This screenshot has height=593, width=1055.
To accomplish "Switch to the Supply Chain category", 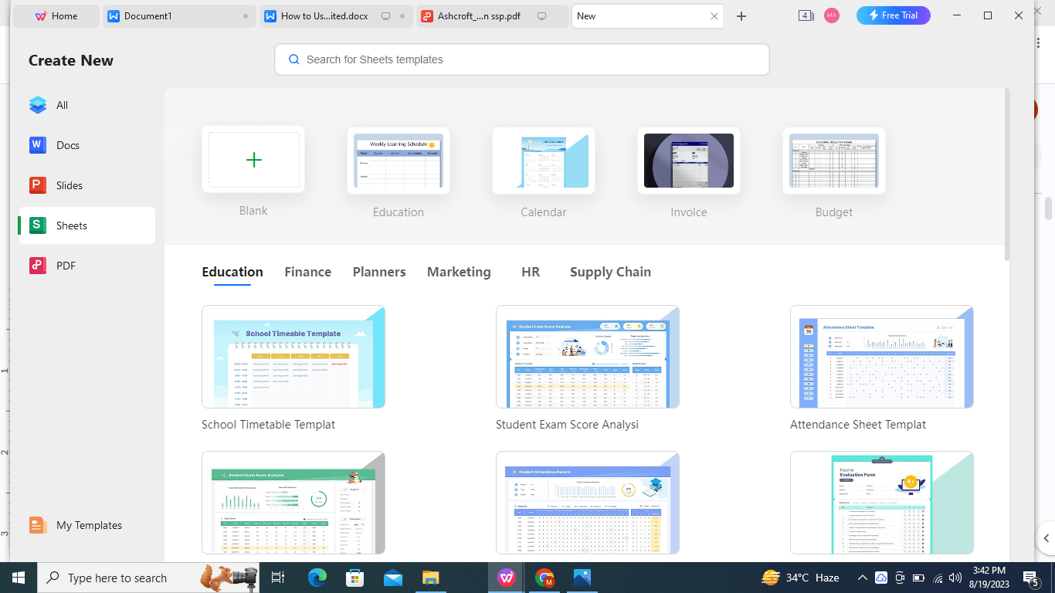I will (610, 272).
